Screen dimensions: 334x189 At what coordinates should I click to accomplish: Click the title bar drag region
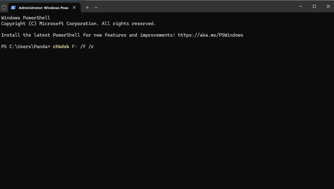(196, 7)
